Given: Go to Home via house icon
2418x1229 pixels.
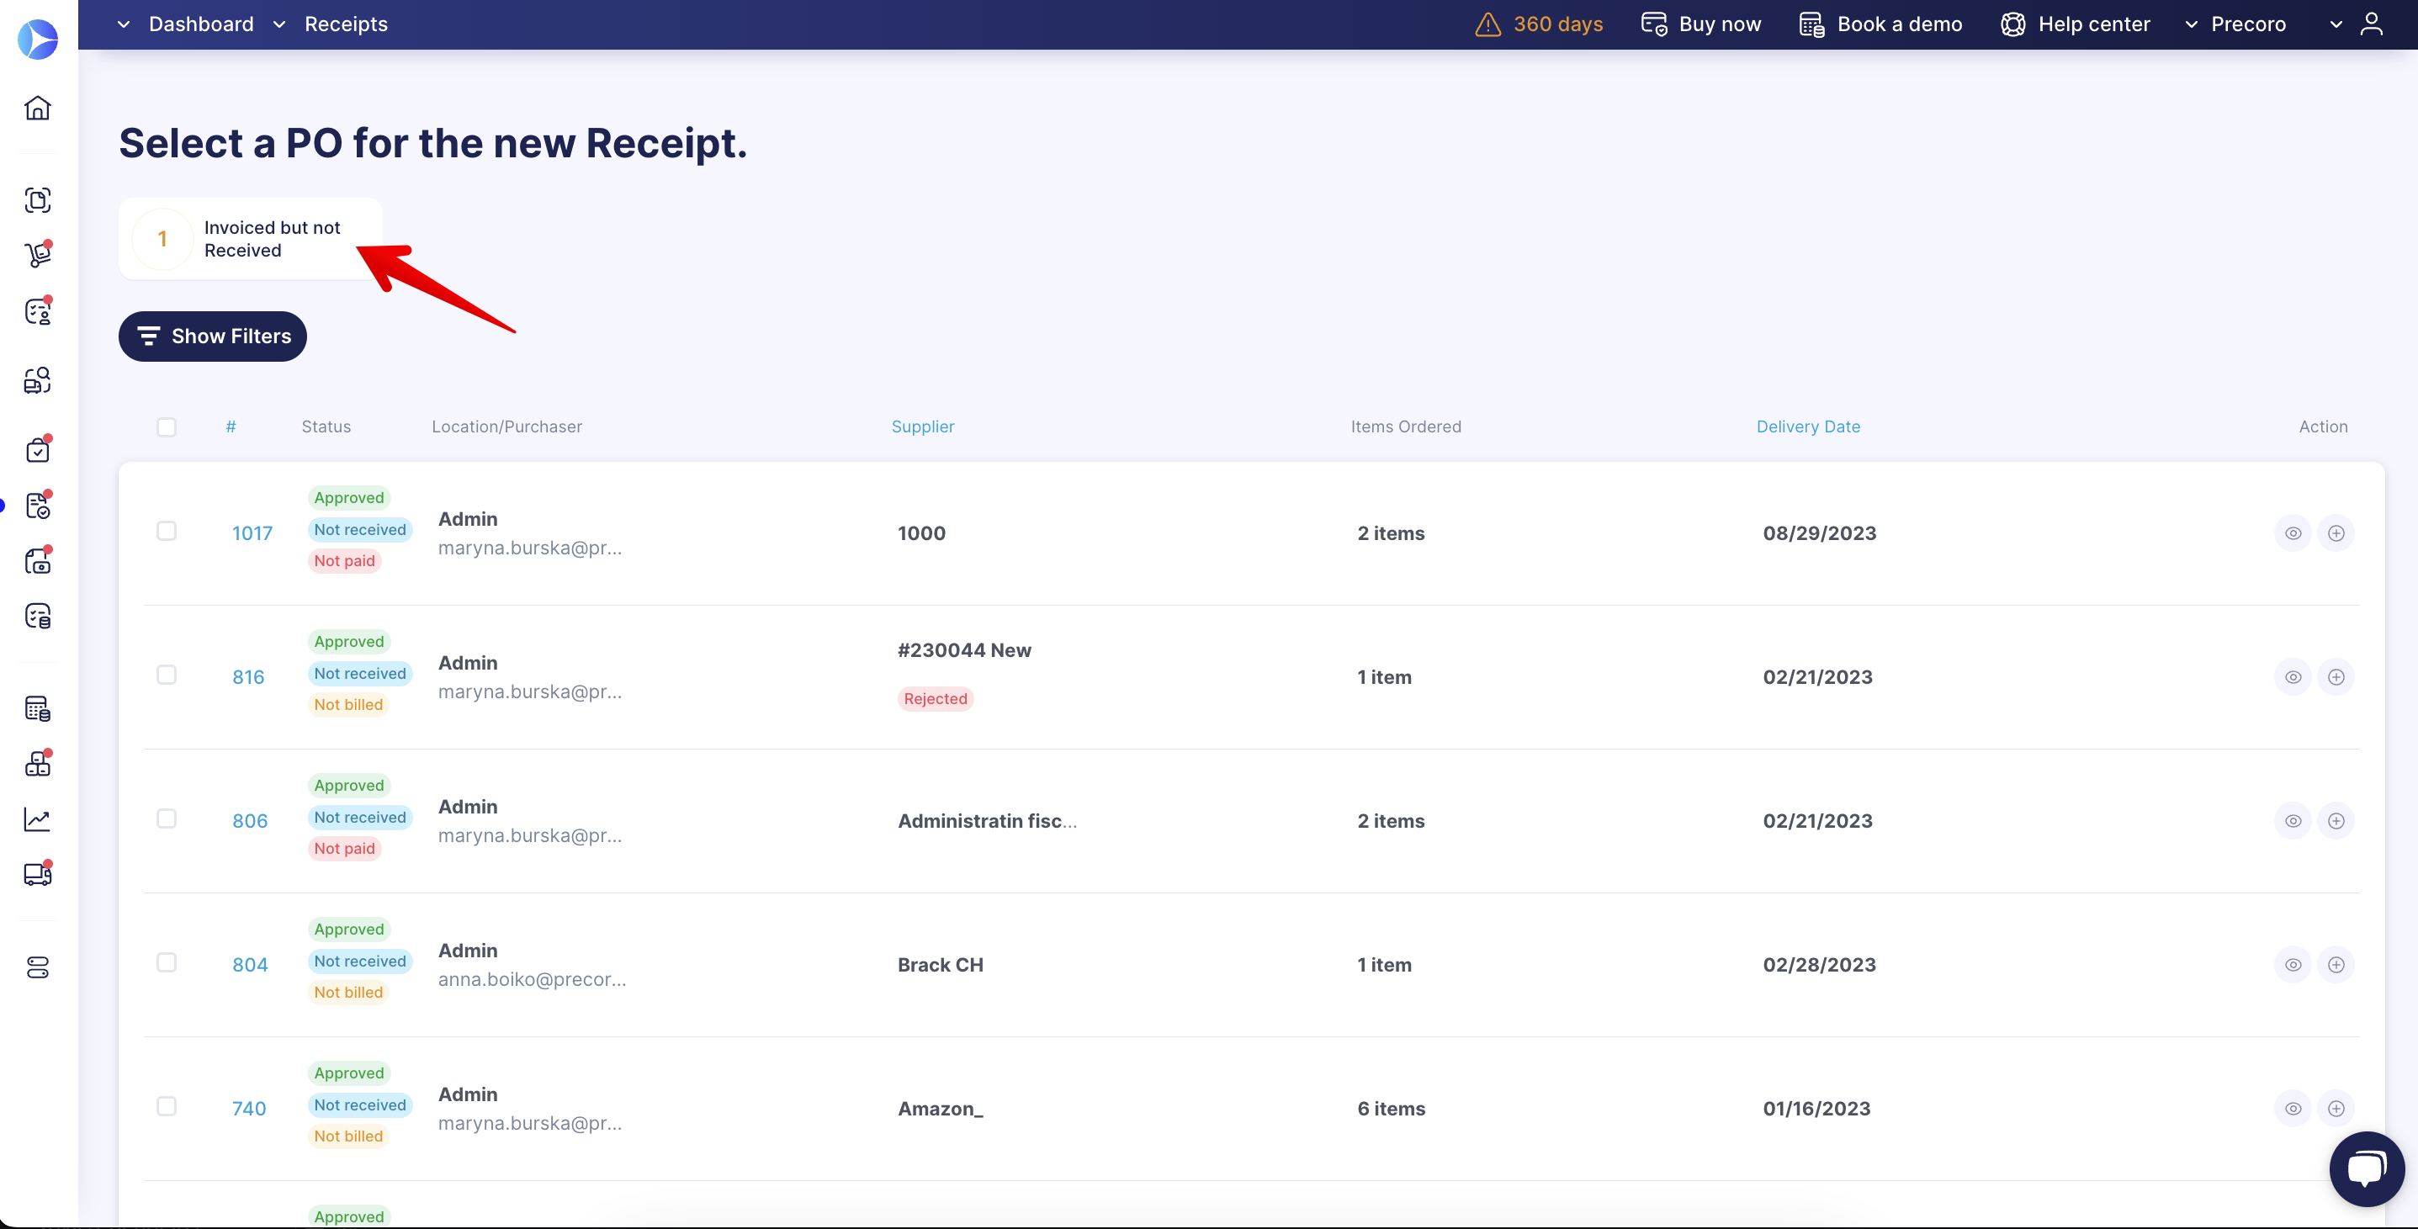Looking at the screenshot, I should (38, 108).
